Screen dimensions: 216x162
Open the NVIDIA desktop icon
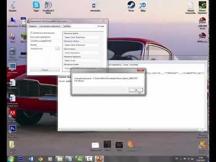202,7
